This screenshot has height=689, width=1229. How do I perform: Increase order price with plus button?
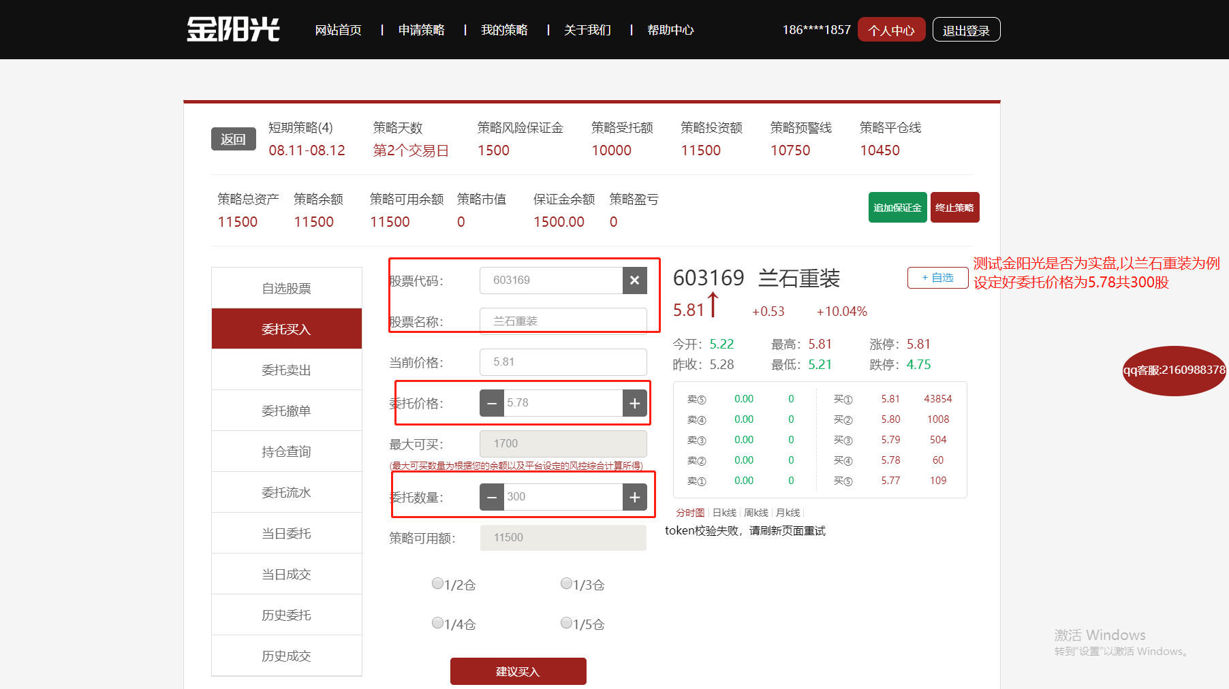(634, 403)
